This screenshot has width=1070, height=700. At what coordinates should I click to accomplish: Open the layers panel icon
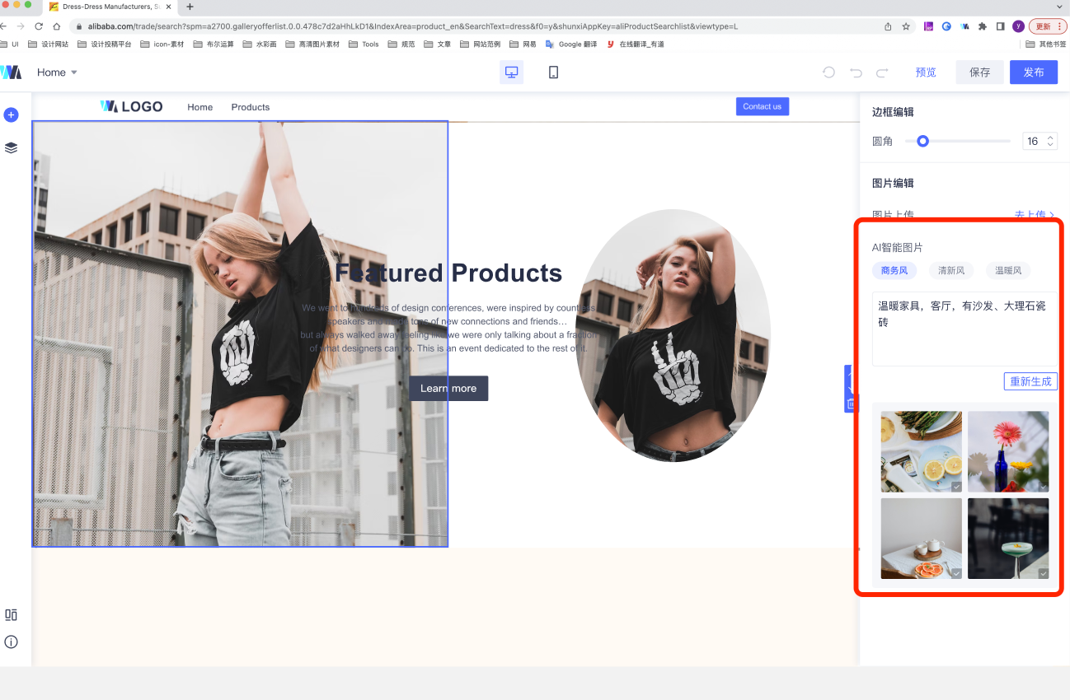pos(11,147)
